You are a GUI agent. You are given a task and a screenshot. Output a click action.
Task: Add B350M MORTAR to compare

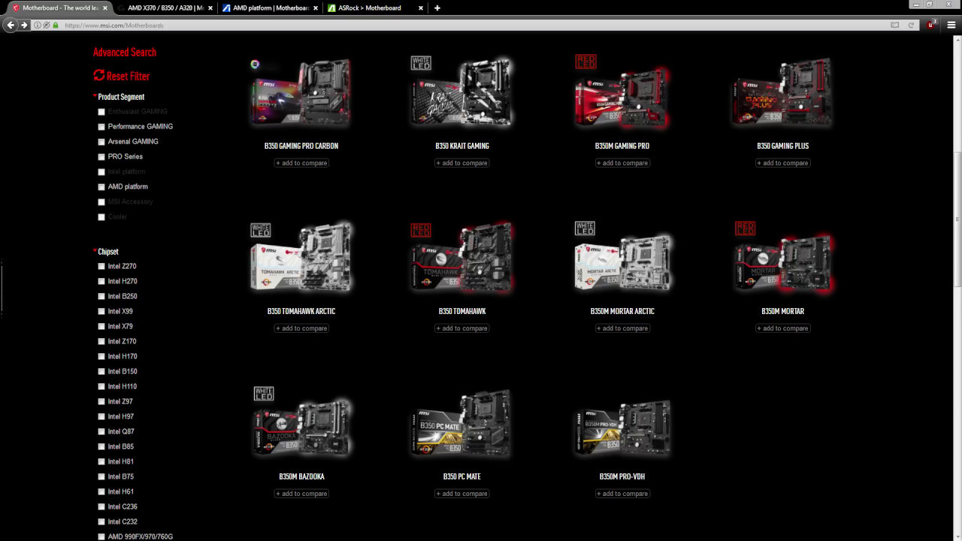782,328
